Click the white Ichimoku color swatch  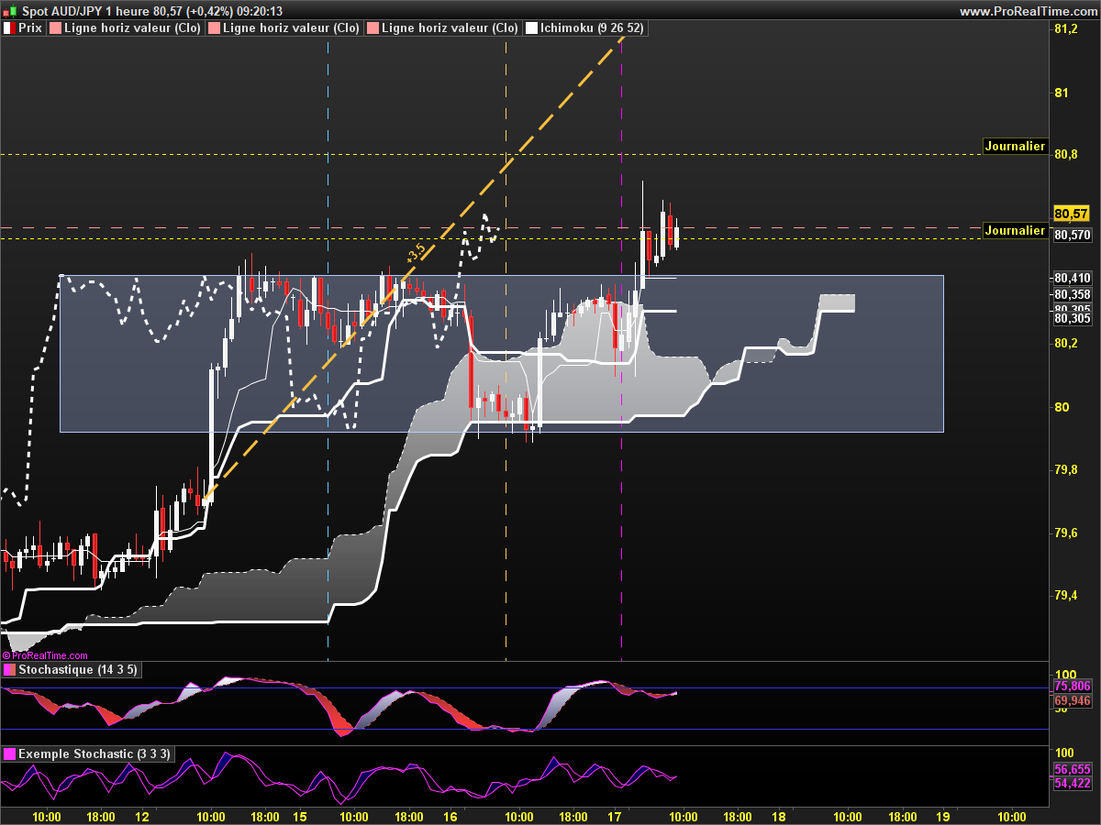click(531, 28)
